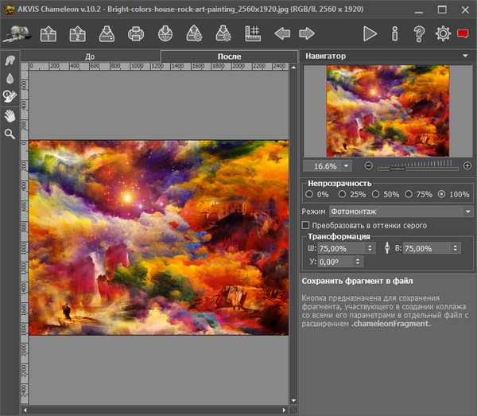Click the Redo right arrow
Image resolution: width=477 pixels, height=416 pixels.
(x=306, y=33)
